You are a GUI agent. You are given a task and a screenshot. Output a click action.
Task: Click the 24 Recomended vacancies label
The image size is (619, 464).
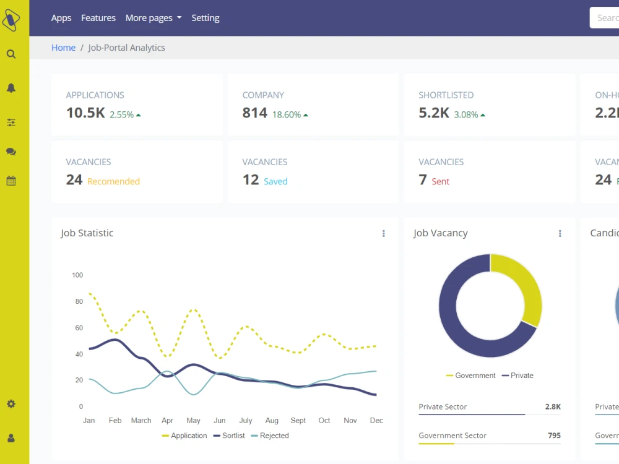point(113,181)
